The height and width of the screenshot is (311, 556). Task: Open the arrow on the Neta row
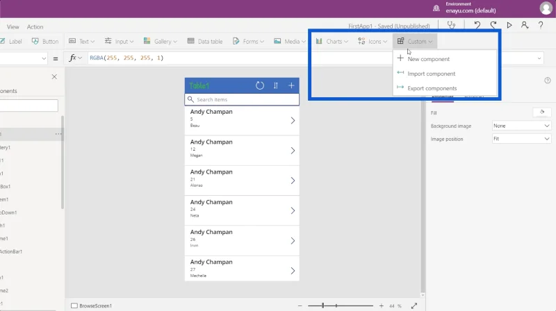point(293,211)
